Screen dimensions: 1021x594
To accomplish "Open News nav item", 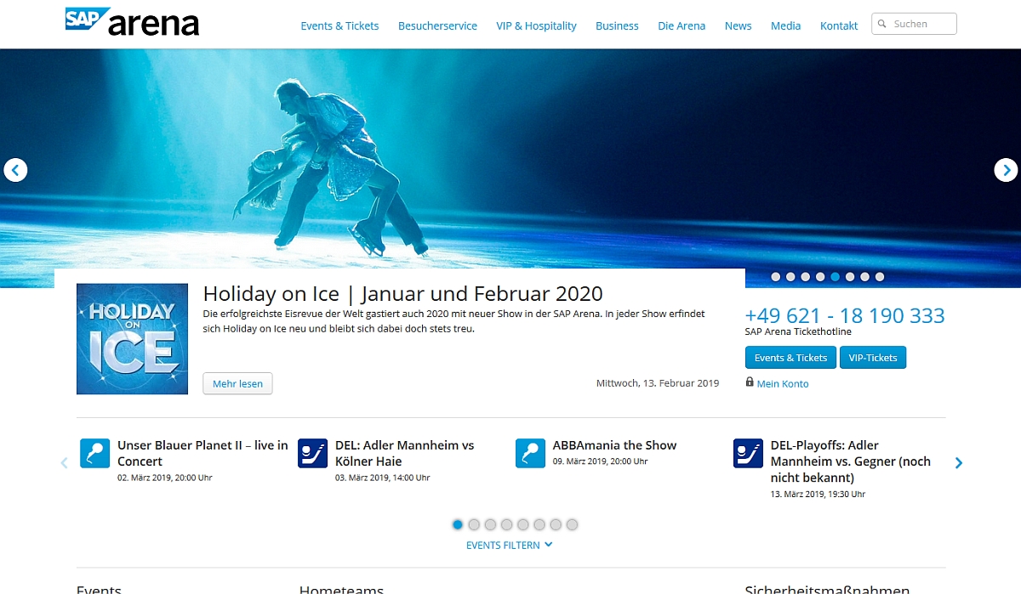I will point(738,25).
